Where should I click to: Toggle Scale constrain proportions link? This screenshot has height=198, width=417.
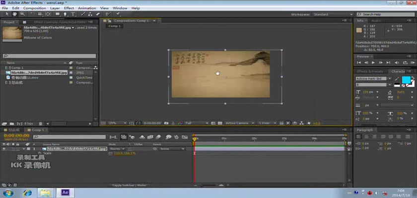point(110,153)
